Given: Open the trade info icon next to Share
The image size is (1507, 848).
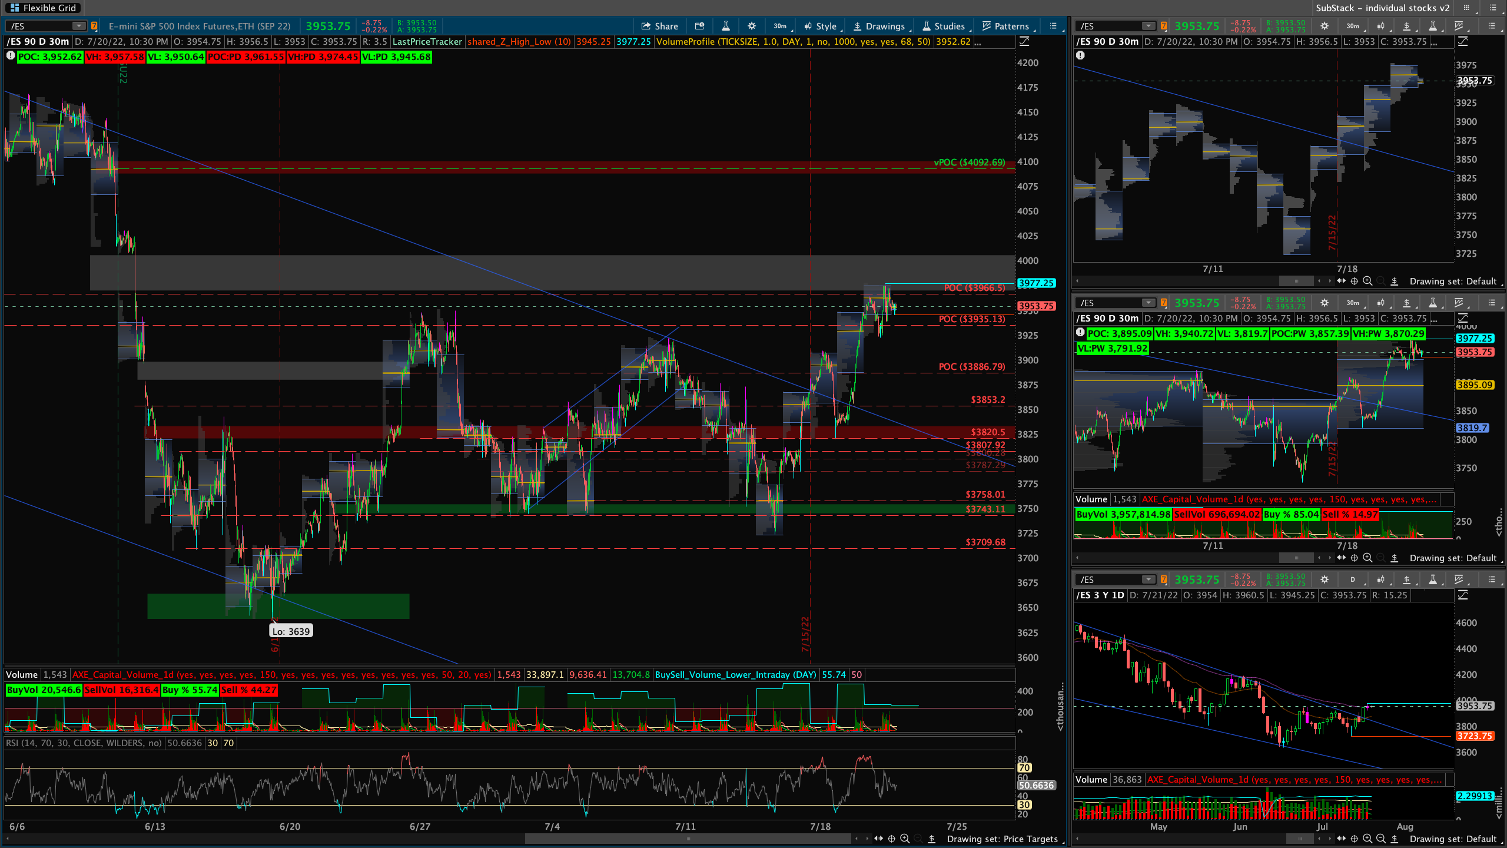Looking at the screenshot, I should click(699, 26).
